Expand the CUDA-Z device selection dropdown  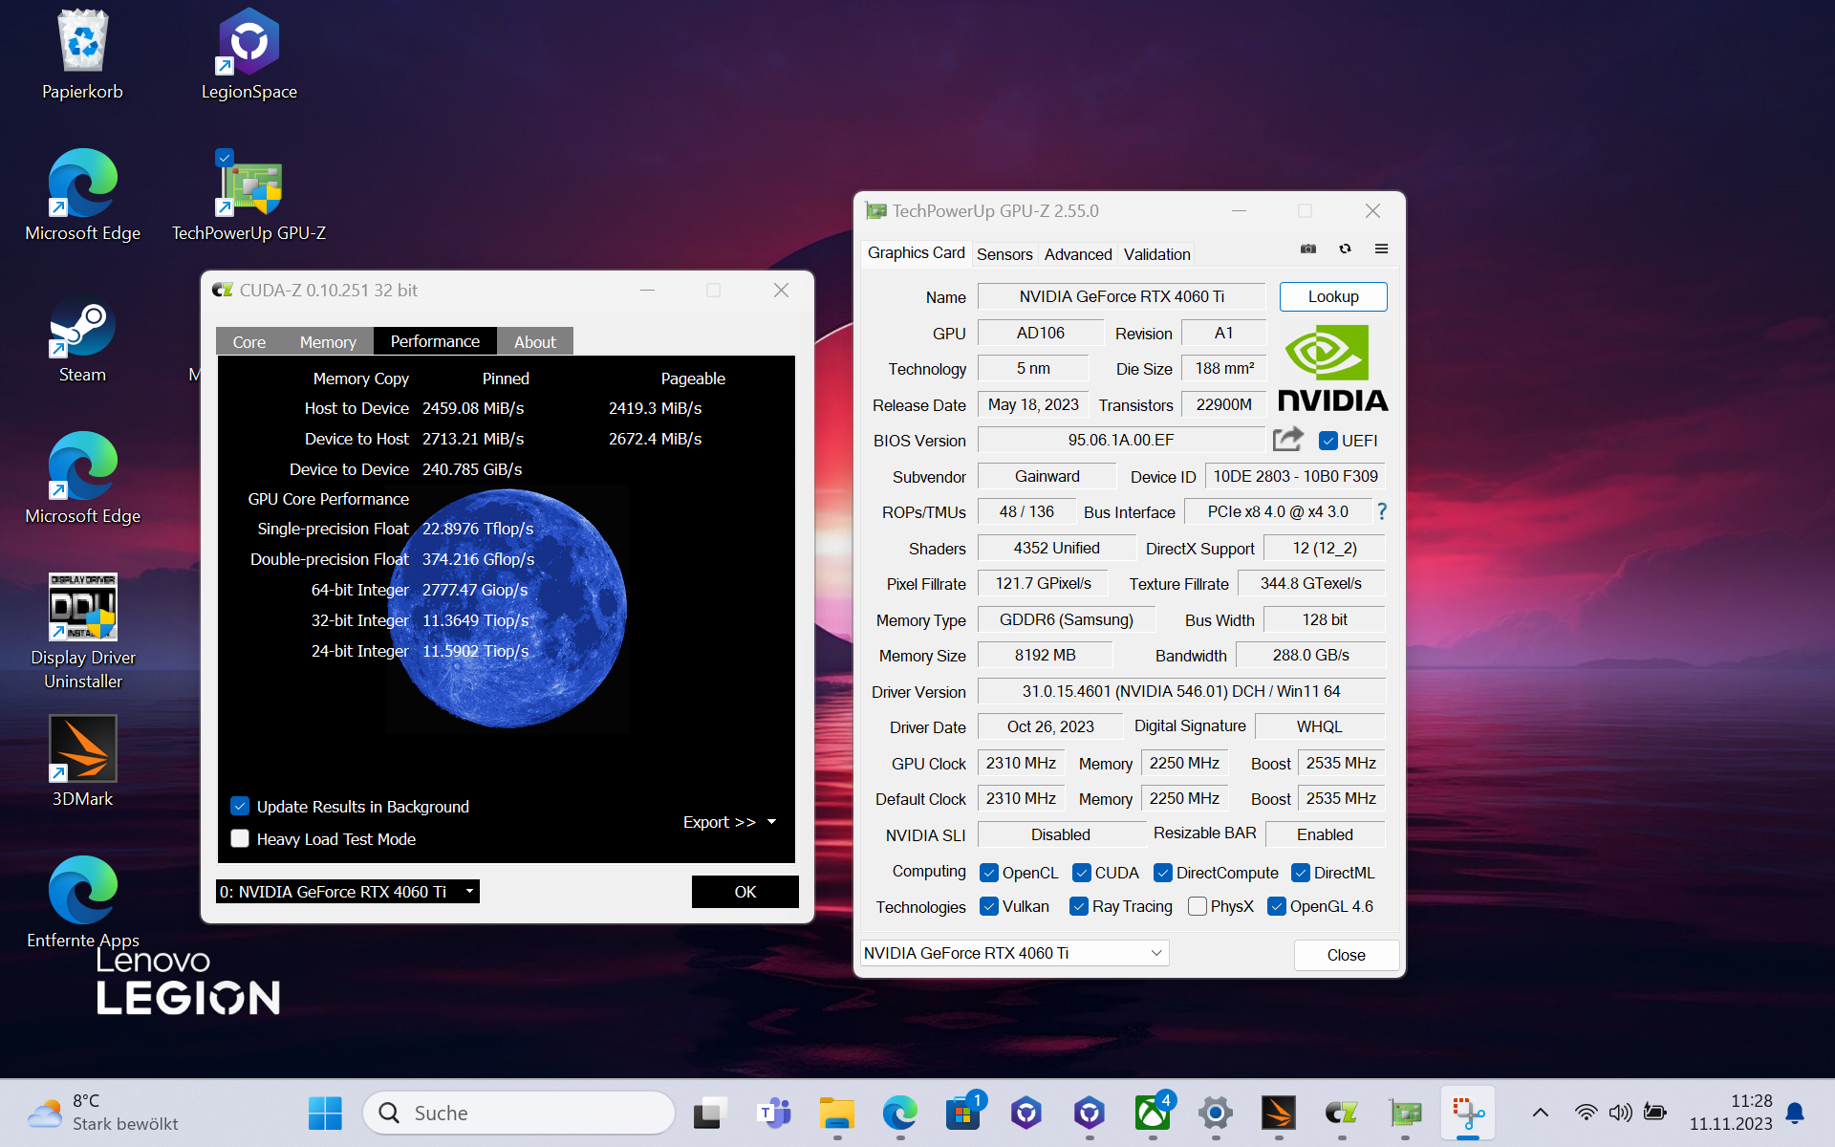pos(469,892)
